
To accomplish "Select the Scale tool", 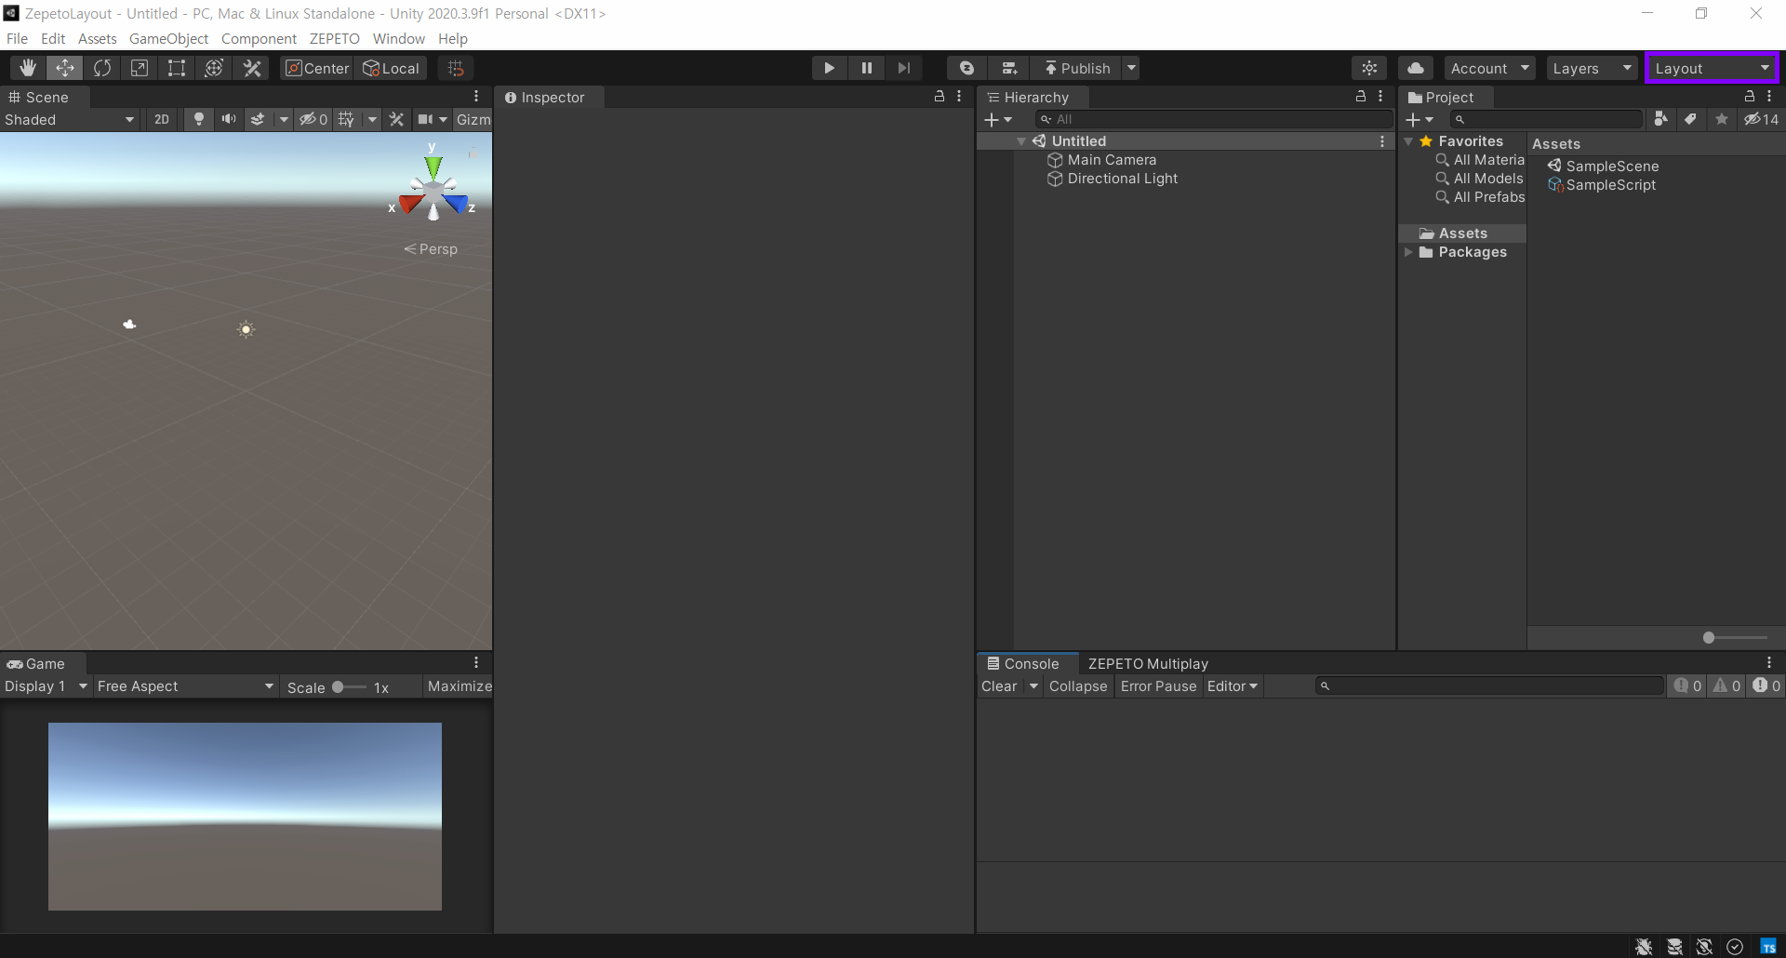I will [x=140, y=68].
